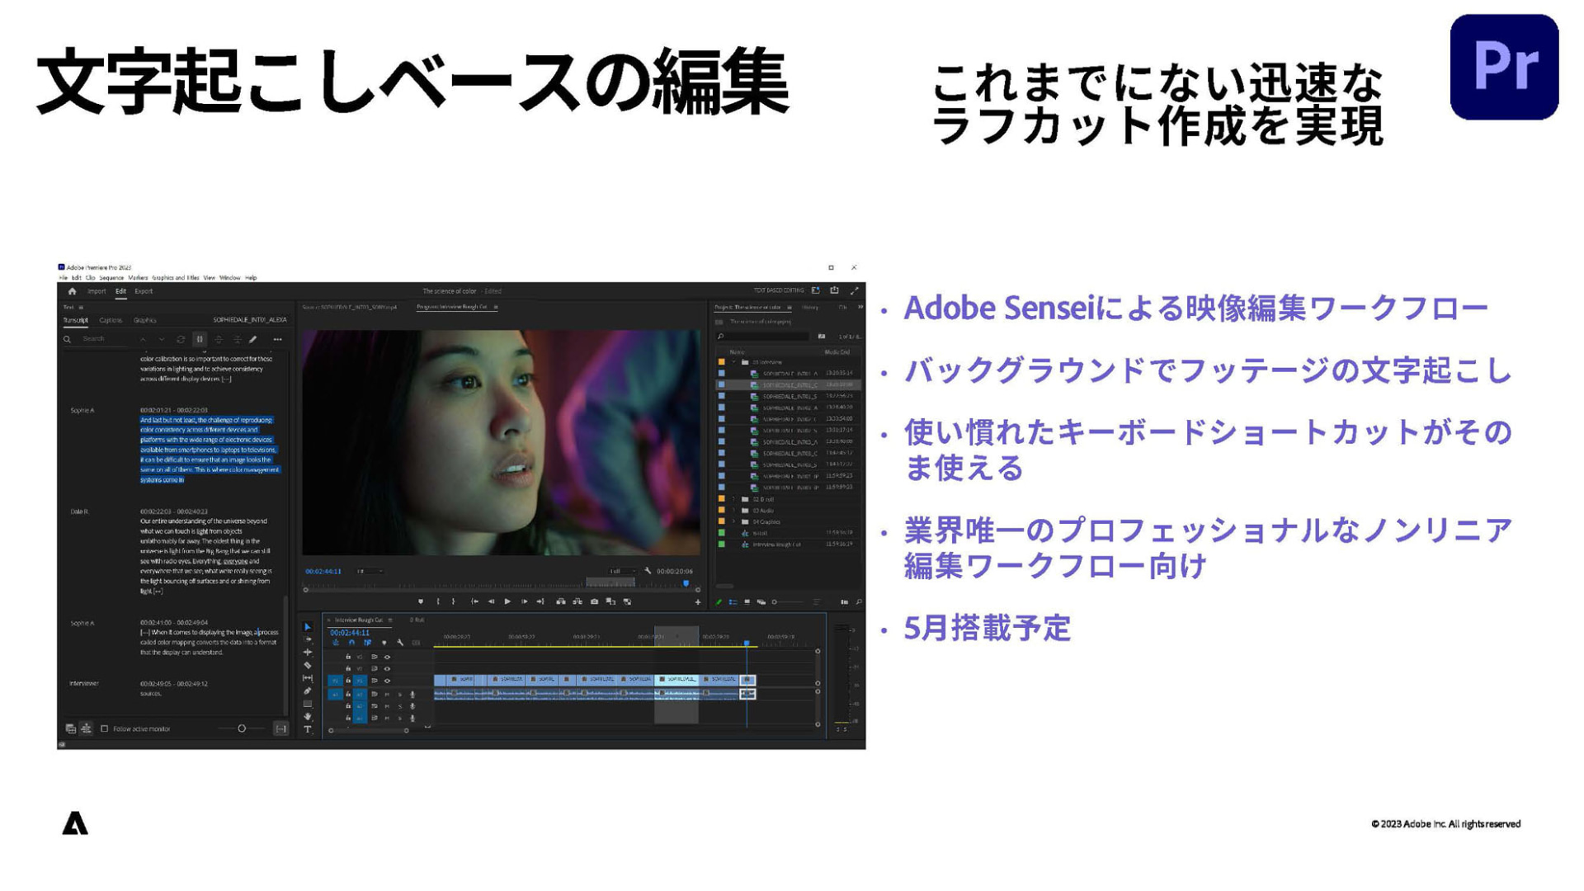Switch to the Captions tab
The height and width of the screenshot is (891, 1584).
coord(111,320)
